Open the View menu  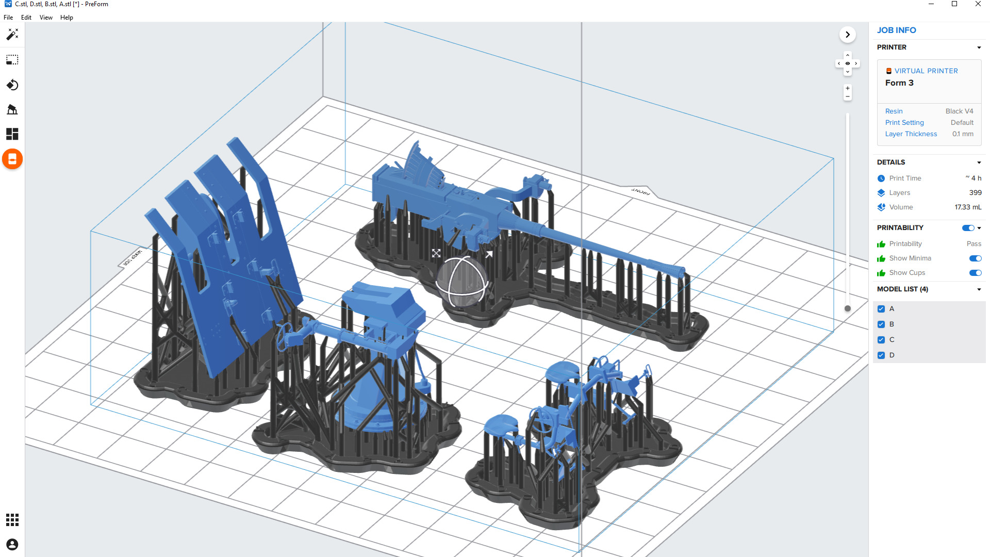click(46, 18)
